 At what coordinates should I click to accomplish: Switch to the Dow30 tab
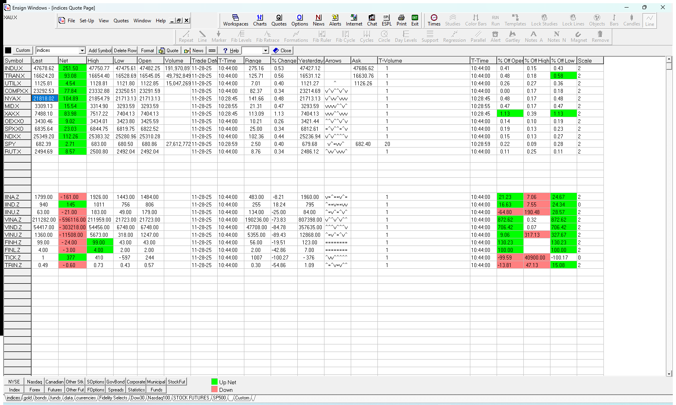click(138, 398)
